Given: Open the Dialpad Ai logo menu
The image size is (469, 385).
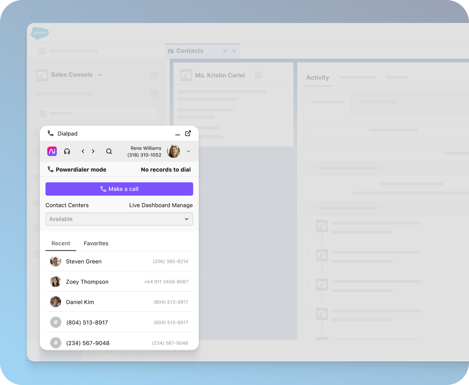Looking at the screenshot, I should 52,151.
